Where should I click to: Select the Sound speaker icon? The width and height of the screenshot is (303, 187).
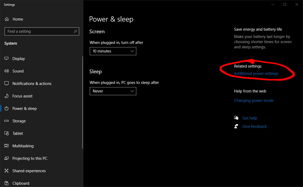point(7,71)
